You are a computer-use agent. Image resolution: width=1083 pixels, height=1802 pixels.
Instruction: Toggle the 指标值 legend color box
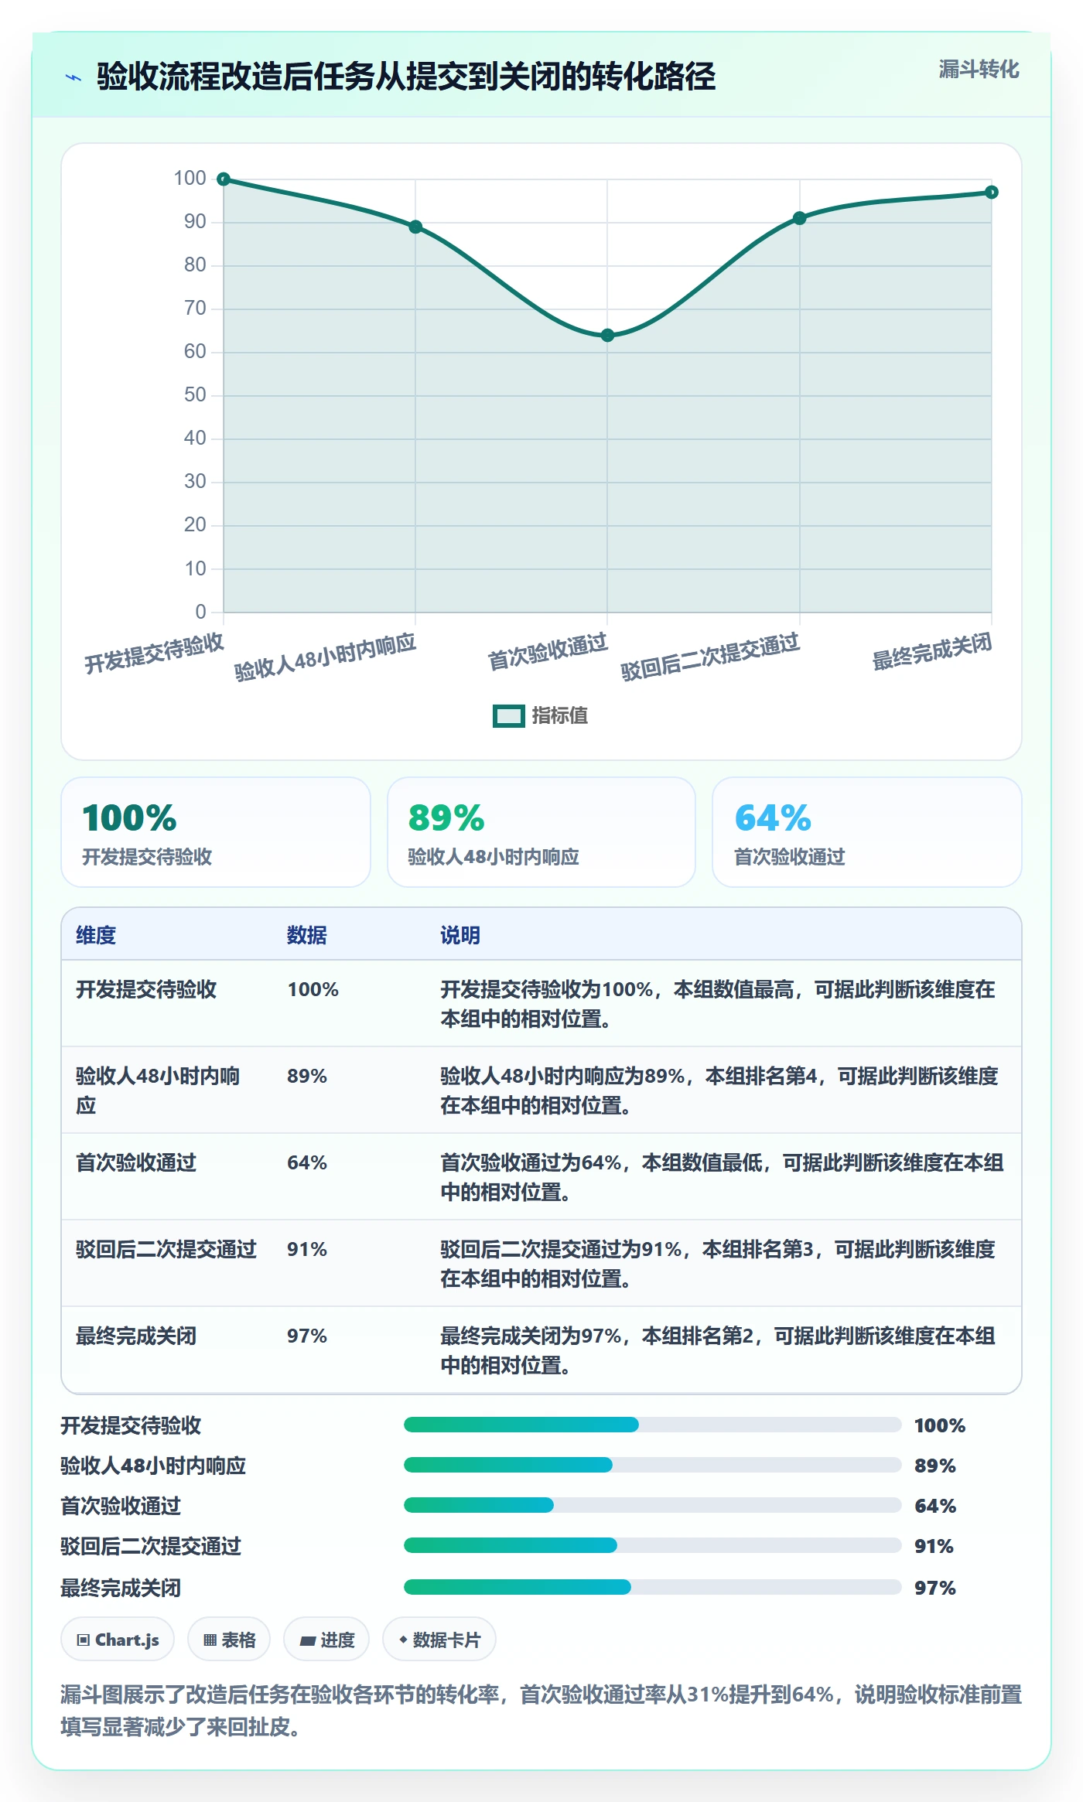click(509, 716)
